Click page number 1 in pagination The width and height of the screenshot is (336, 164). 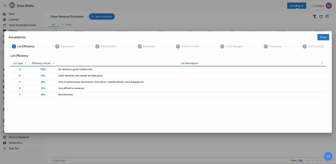click(317, 161)
